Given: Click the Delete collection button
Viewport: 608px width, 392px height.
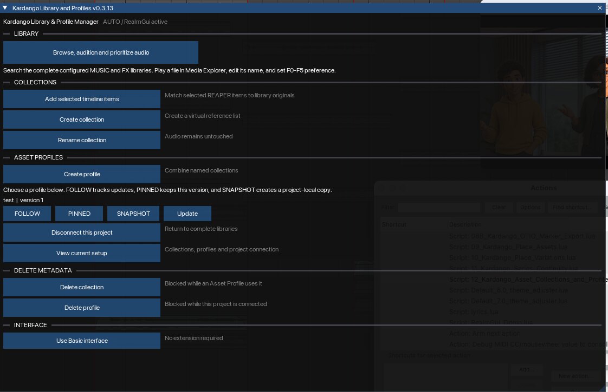Looking at the screenshot, I should [82, 287].
